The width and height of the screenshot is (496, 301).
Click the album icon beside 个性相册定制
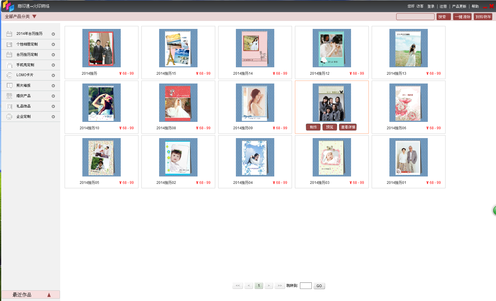[x=9, y=44]
